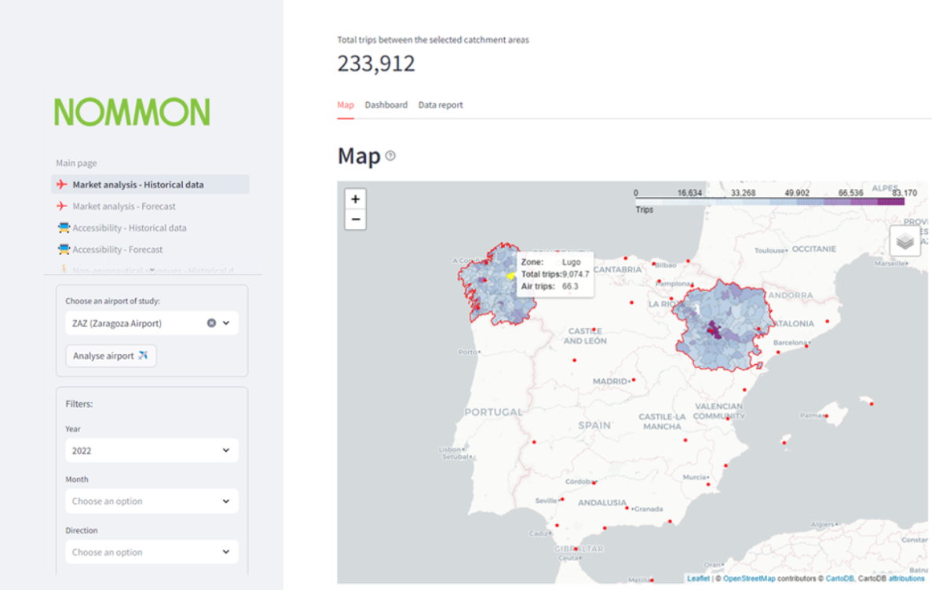Open the Leaflet attribution link
Viewport: 932px width, 590px height.
[698, 578]
